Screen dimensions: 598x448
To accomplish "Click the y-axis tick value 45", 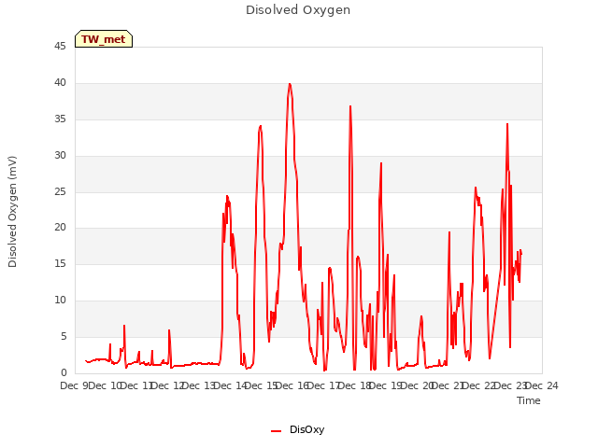I will tap(60, 47).
